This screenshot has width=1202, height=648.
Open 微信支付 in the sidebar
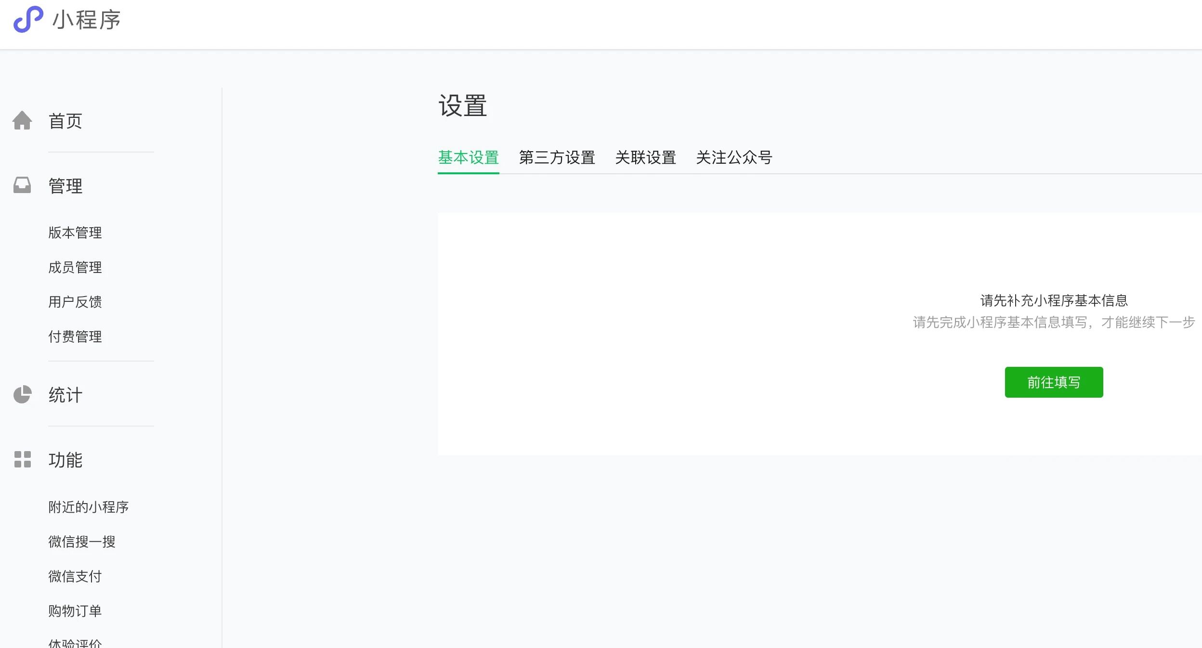[75, 577]
